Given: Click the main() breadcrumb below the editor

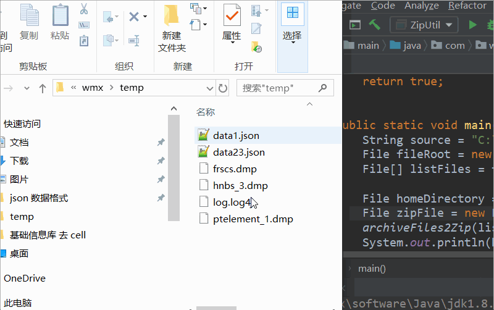Looking at the screenshot, I should pos(372,269).
